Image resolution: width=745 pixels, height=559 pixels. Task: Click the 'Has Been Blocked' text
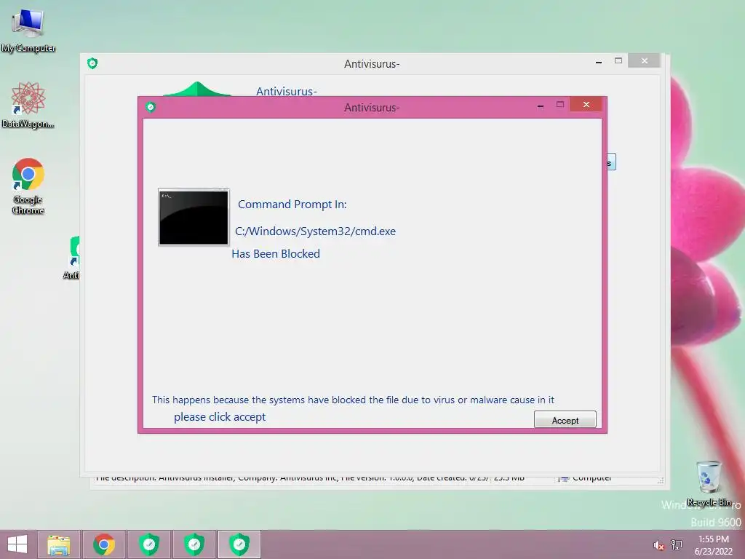click(276, 254)
